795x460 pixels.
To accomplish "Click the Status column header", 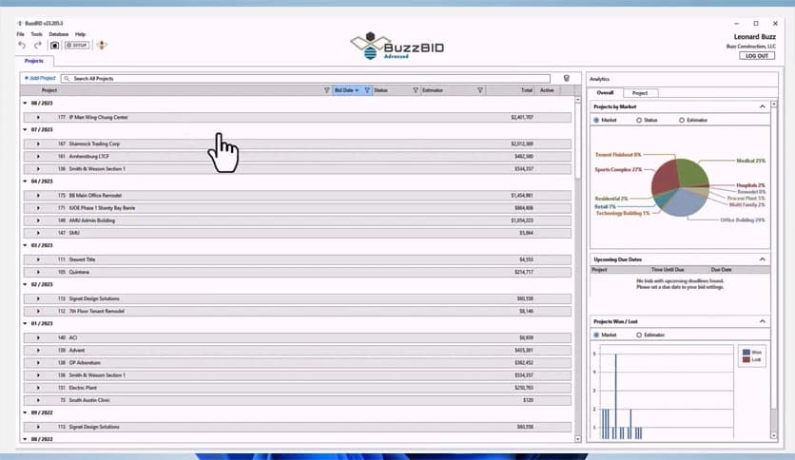I will click(380, 90).
